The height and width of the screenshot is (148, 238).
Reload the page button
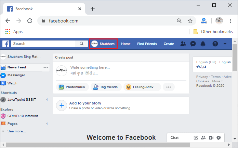(30, 21)
